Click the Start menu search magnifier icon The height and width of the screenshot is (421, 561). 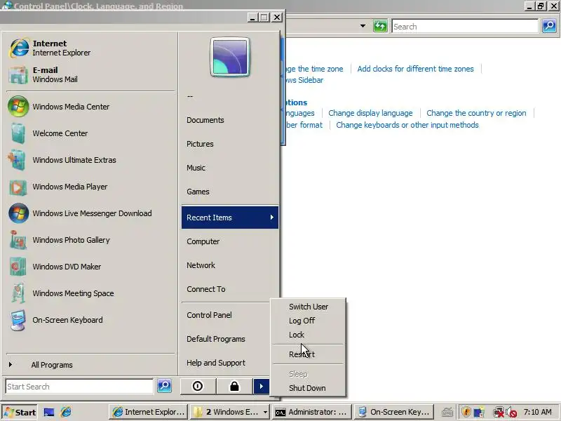coord(164,386)
